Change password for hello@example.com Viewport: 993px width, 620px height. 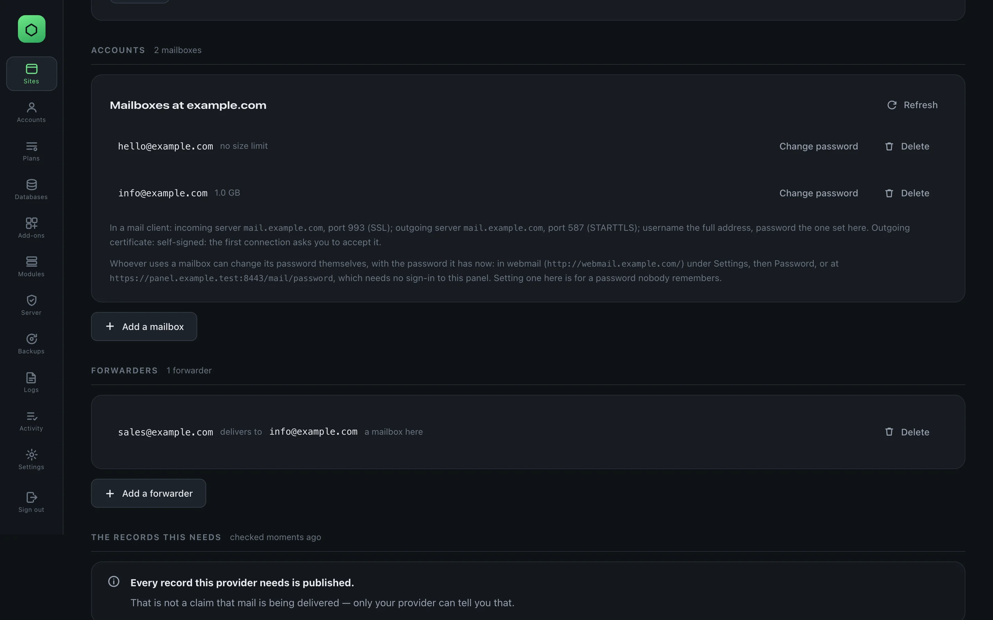coord(818,146)
